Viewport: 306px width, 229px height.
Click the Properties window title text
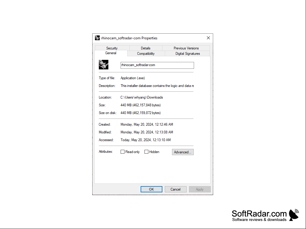(x=129, y=38)
